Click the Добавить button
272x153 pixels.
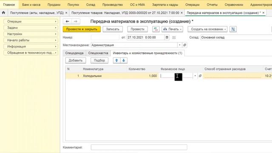[76, 60]
